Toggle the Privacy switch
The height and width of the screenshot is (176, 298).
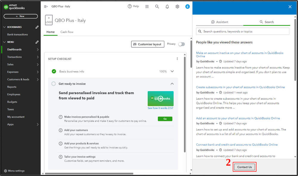181,44
